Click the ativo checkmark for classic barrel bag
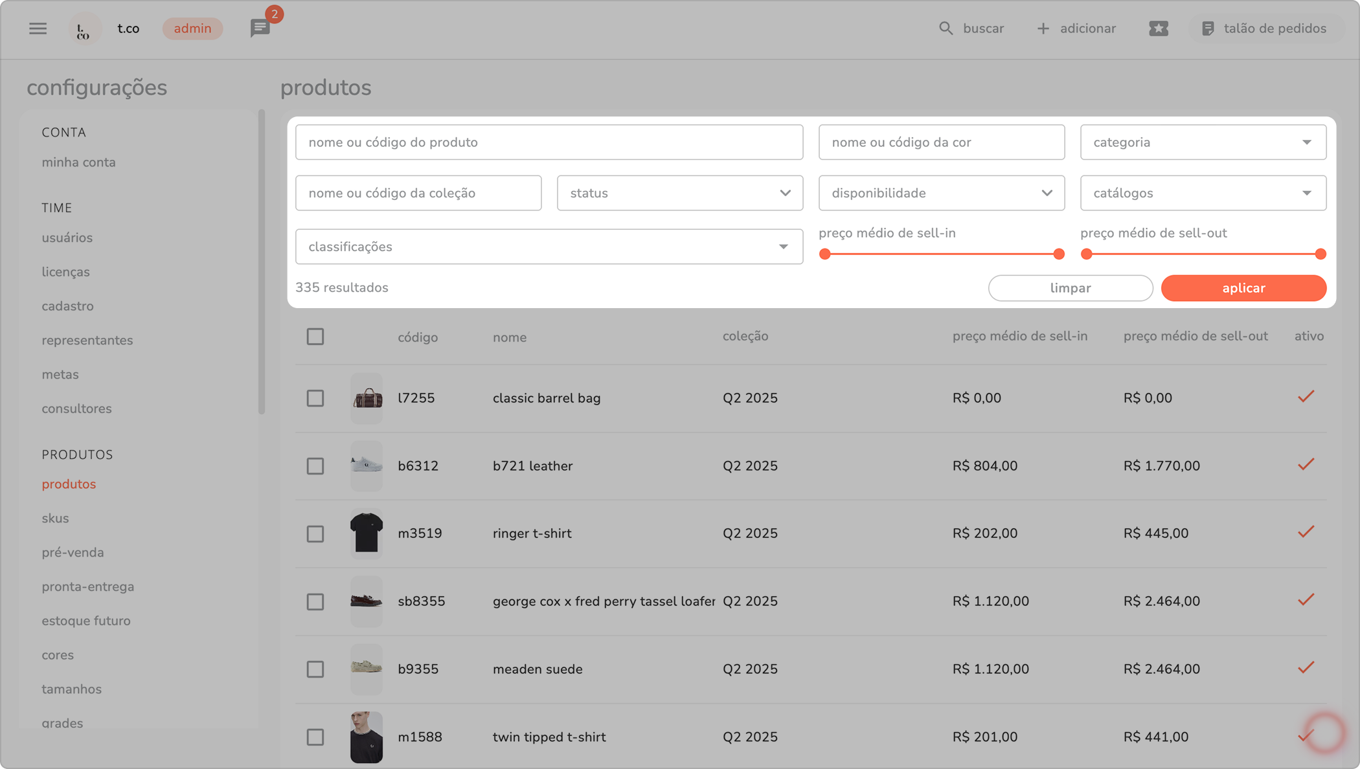 coord(1306,397)
